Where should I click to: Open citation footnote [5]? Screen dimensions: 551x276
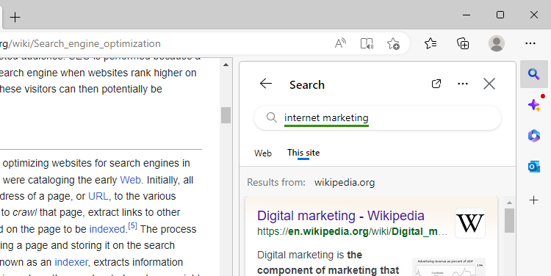click(x=132, y=226)
